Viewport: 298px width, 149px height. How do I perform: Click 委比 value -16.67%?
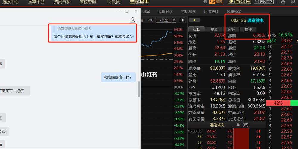click(x=285, y=35)
